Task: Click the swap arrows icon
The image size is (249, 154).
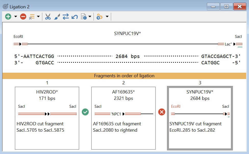Action: tap(66, 17)
